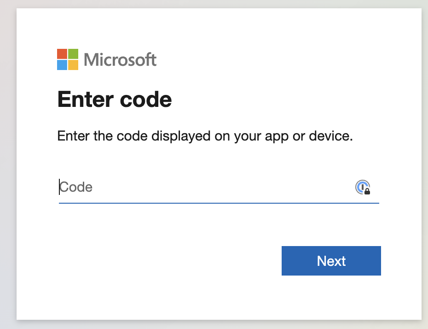The image size is (428, 329).
Task: Select the Microsoft four-square logo
Action: [67, 59]
